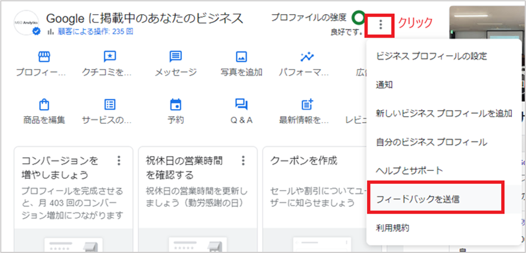Open the クーポンを作成 card title
526x253 pixels.
click(x=303, y=161)
